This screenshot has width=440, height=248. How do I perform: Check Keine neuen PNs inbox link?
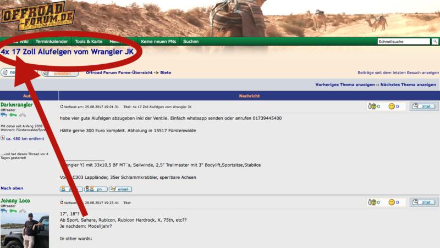click(158, 42)
